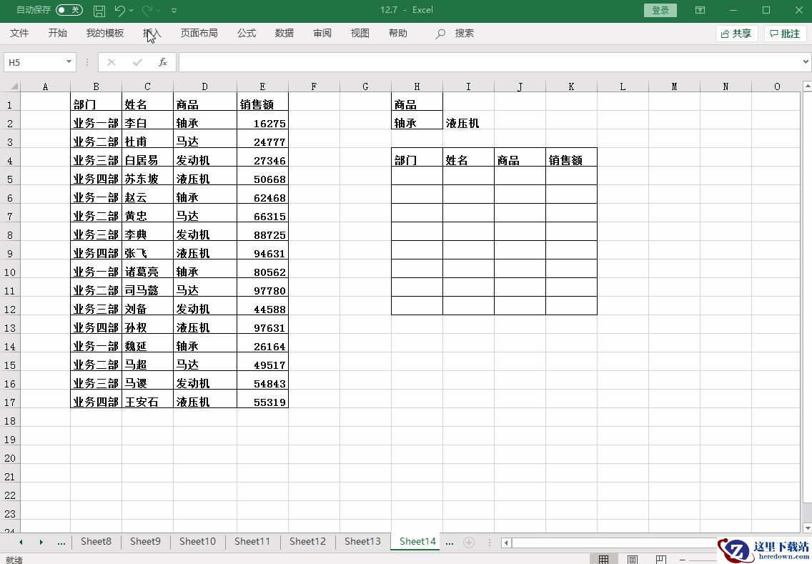Click the 登录 sign-in button
Viewport: 812px width, 564px height.
coord(660,10)
